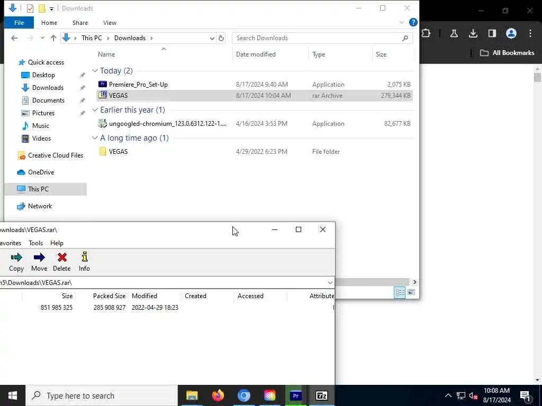Sort Explorer files by Type column
This screenshot has width=542, height=406.
coord(318,54)
